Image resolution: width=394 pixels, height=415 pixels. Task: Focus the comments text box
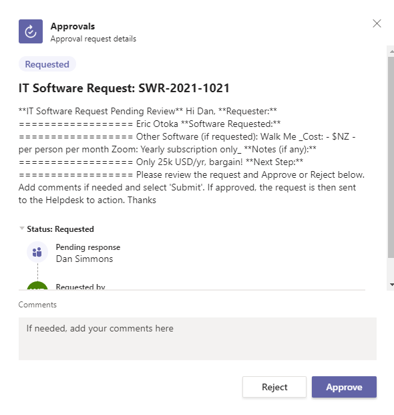click(x=198, y=339)
